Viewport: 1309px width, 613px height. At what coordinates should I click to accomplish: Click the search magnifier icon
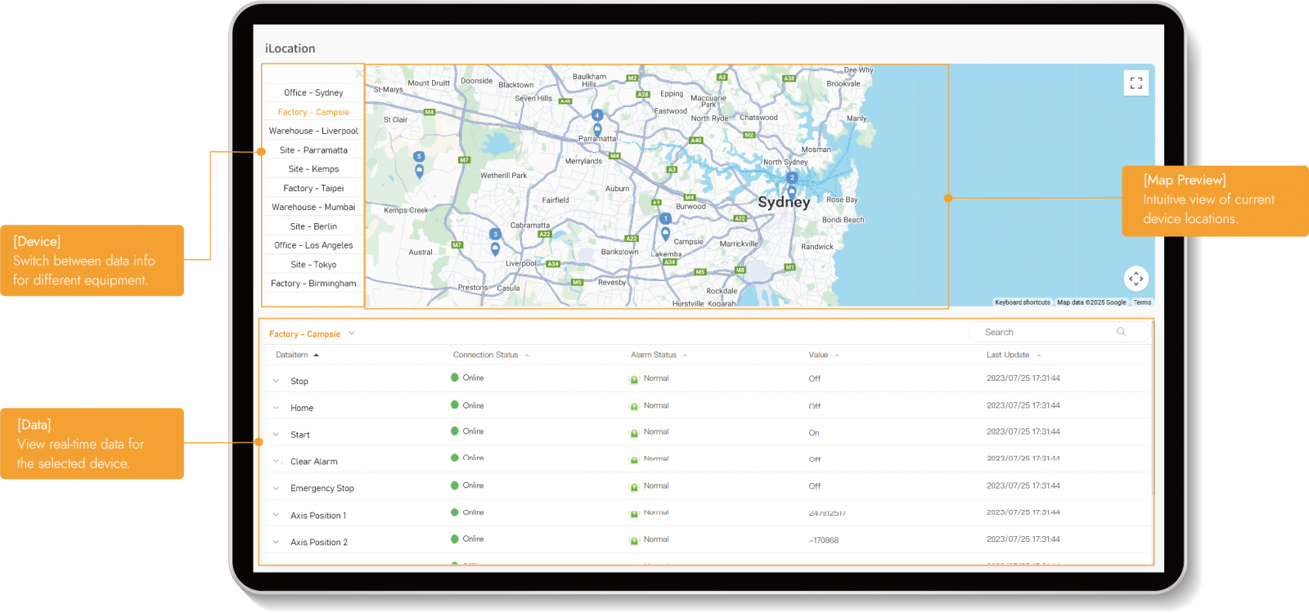[1121, 332]
